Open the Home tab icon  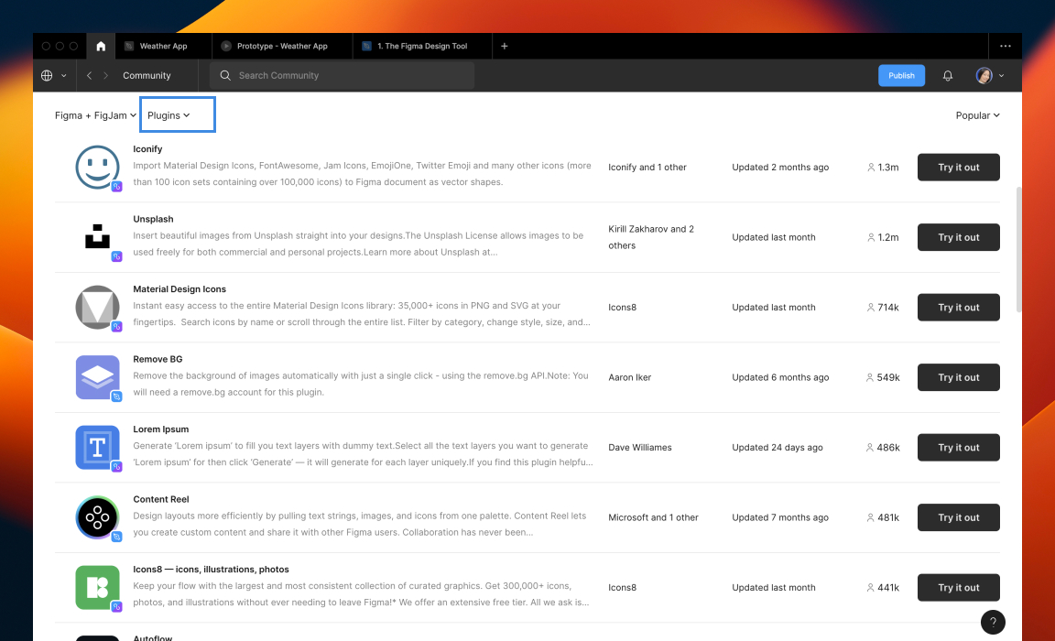click(101, 47)
